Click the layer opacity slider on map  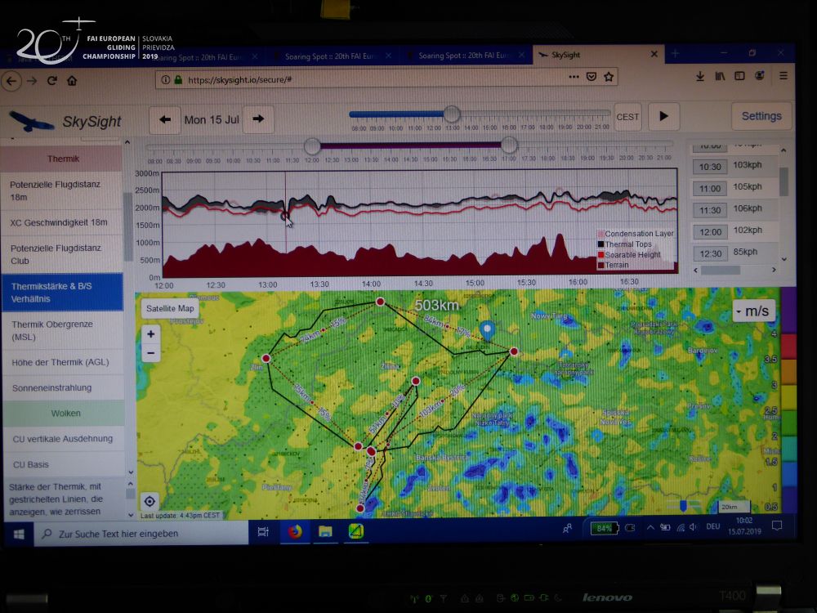click(683, 505)
